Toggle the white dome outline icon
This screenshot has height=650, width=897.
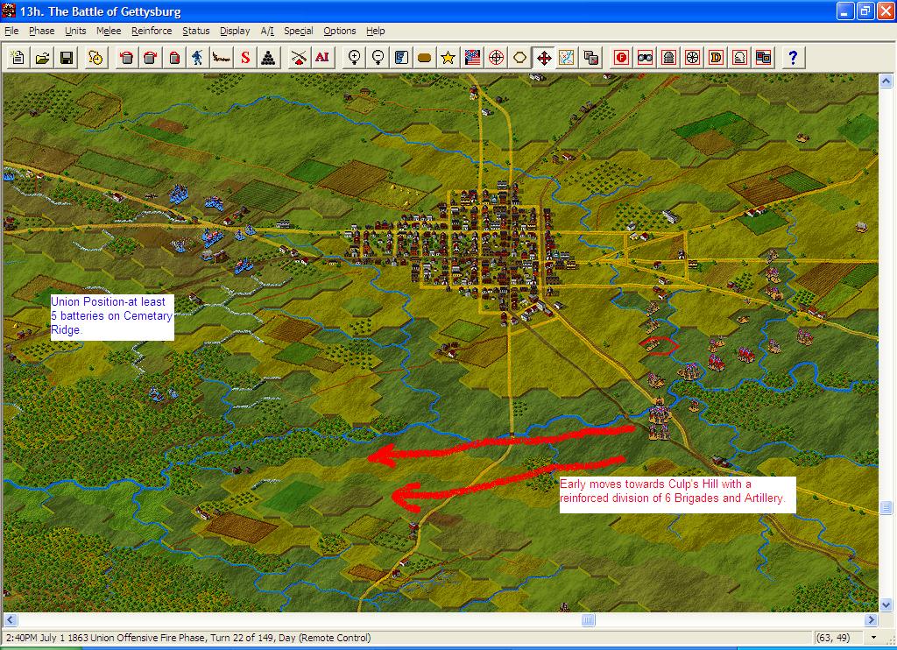(x=739, y=57)
